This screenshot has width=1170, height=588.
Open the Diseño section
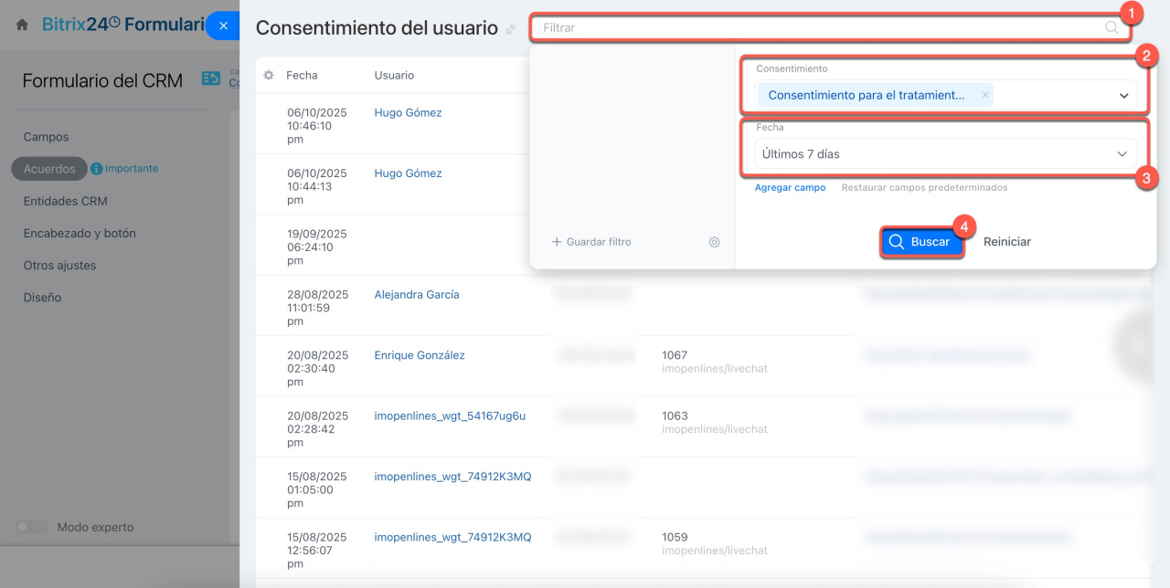point(42,297)
